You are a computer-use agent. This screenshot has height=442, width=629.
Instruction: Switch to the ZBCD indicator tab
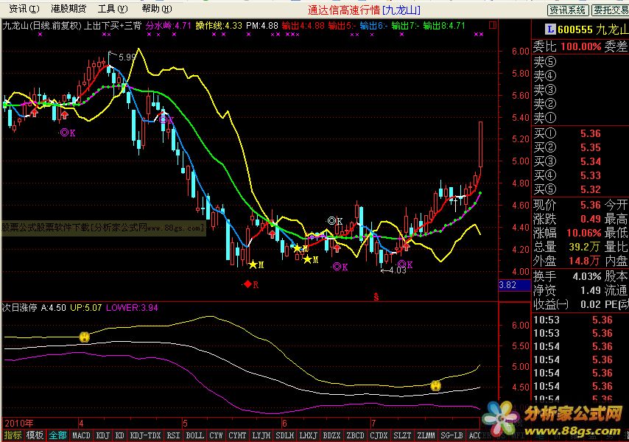point(356,435)
